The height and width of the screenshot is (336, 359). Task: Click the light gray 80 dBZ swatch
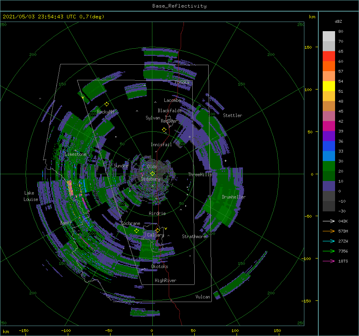coord(329,36)
